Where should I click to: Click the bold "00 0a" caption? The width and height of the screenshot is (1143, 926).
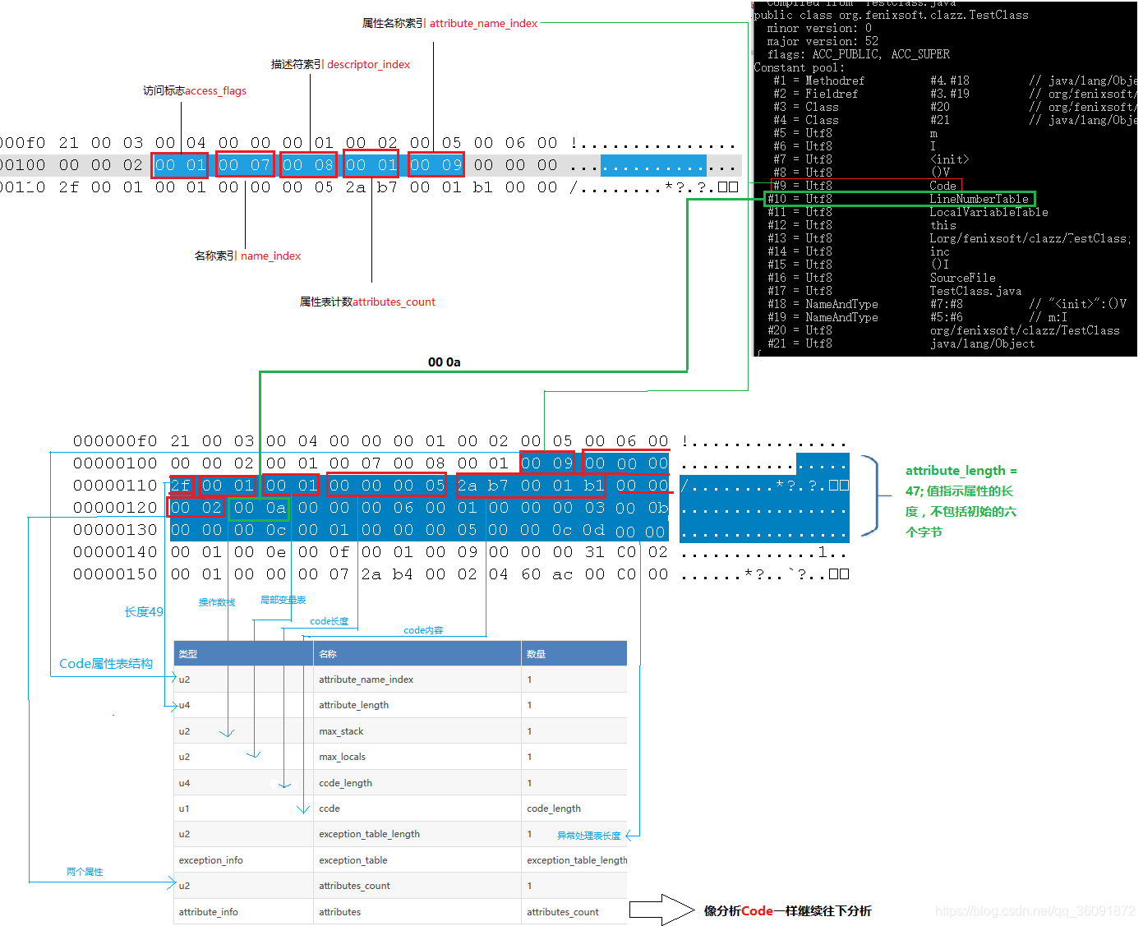(x=445, y=362)
